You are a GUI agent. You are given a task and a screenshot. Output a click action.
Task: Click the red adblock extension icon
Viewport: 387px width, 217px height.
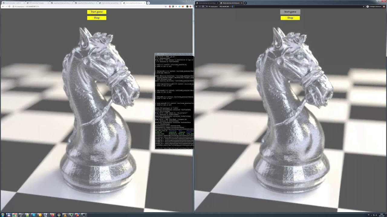click(170, 6)
